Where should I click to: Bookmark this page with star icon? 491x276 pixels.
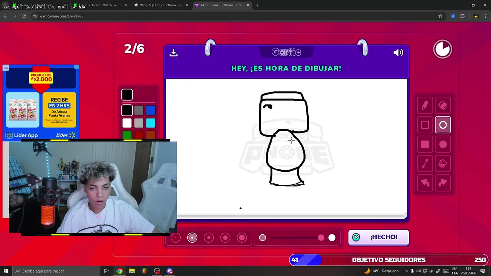coord(440,16)
